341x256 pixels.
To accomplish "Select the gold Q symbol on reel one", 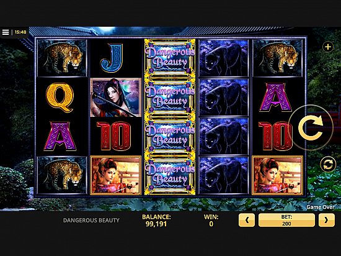I will click(x=60, y=97).
